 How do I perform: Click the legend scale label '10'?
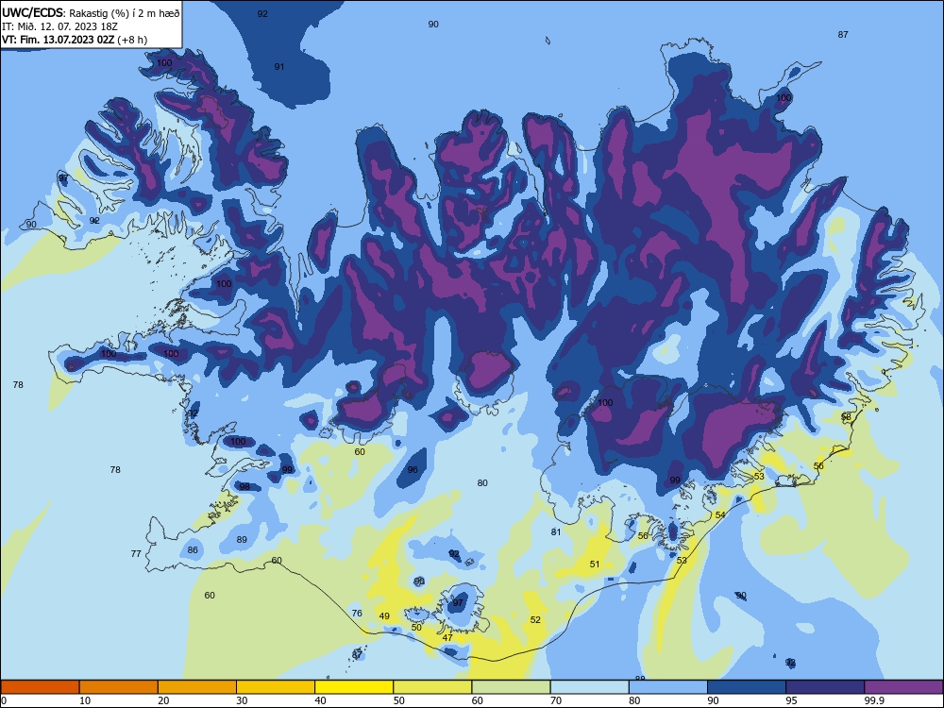click(85, 700)
